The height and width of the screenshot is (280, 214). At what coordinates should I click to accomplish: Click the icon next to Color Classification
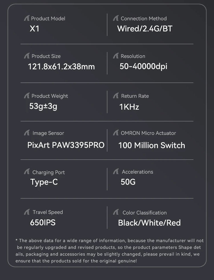(116, 212)
